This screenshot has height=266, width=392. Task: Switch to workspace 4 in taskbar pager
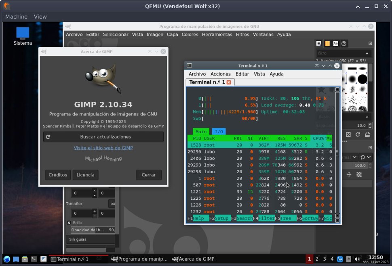pyautogui.click(x=332, y=259)
